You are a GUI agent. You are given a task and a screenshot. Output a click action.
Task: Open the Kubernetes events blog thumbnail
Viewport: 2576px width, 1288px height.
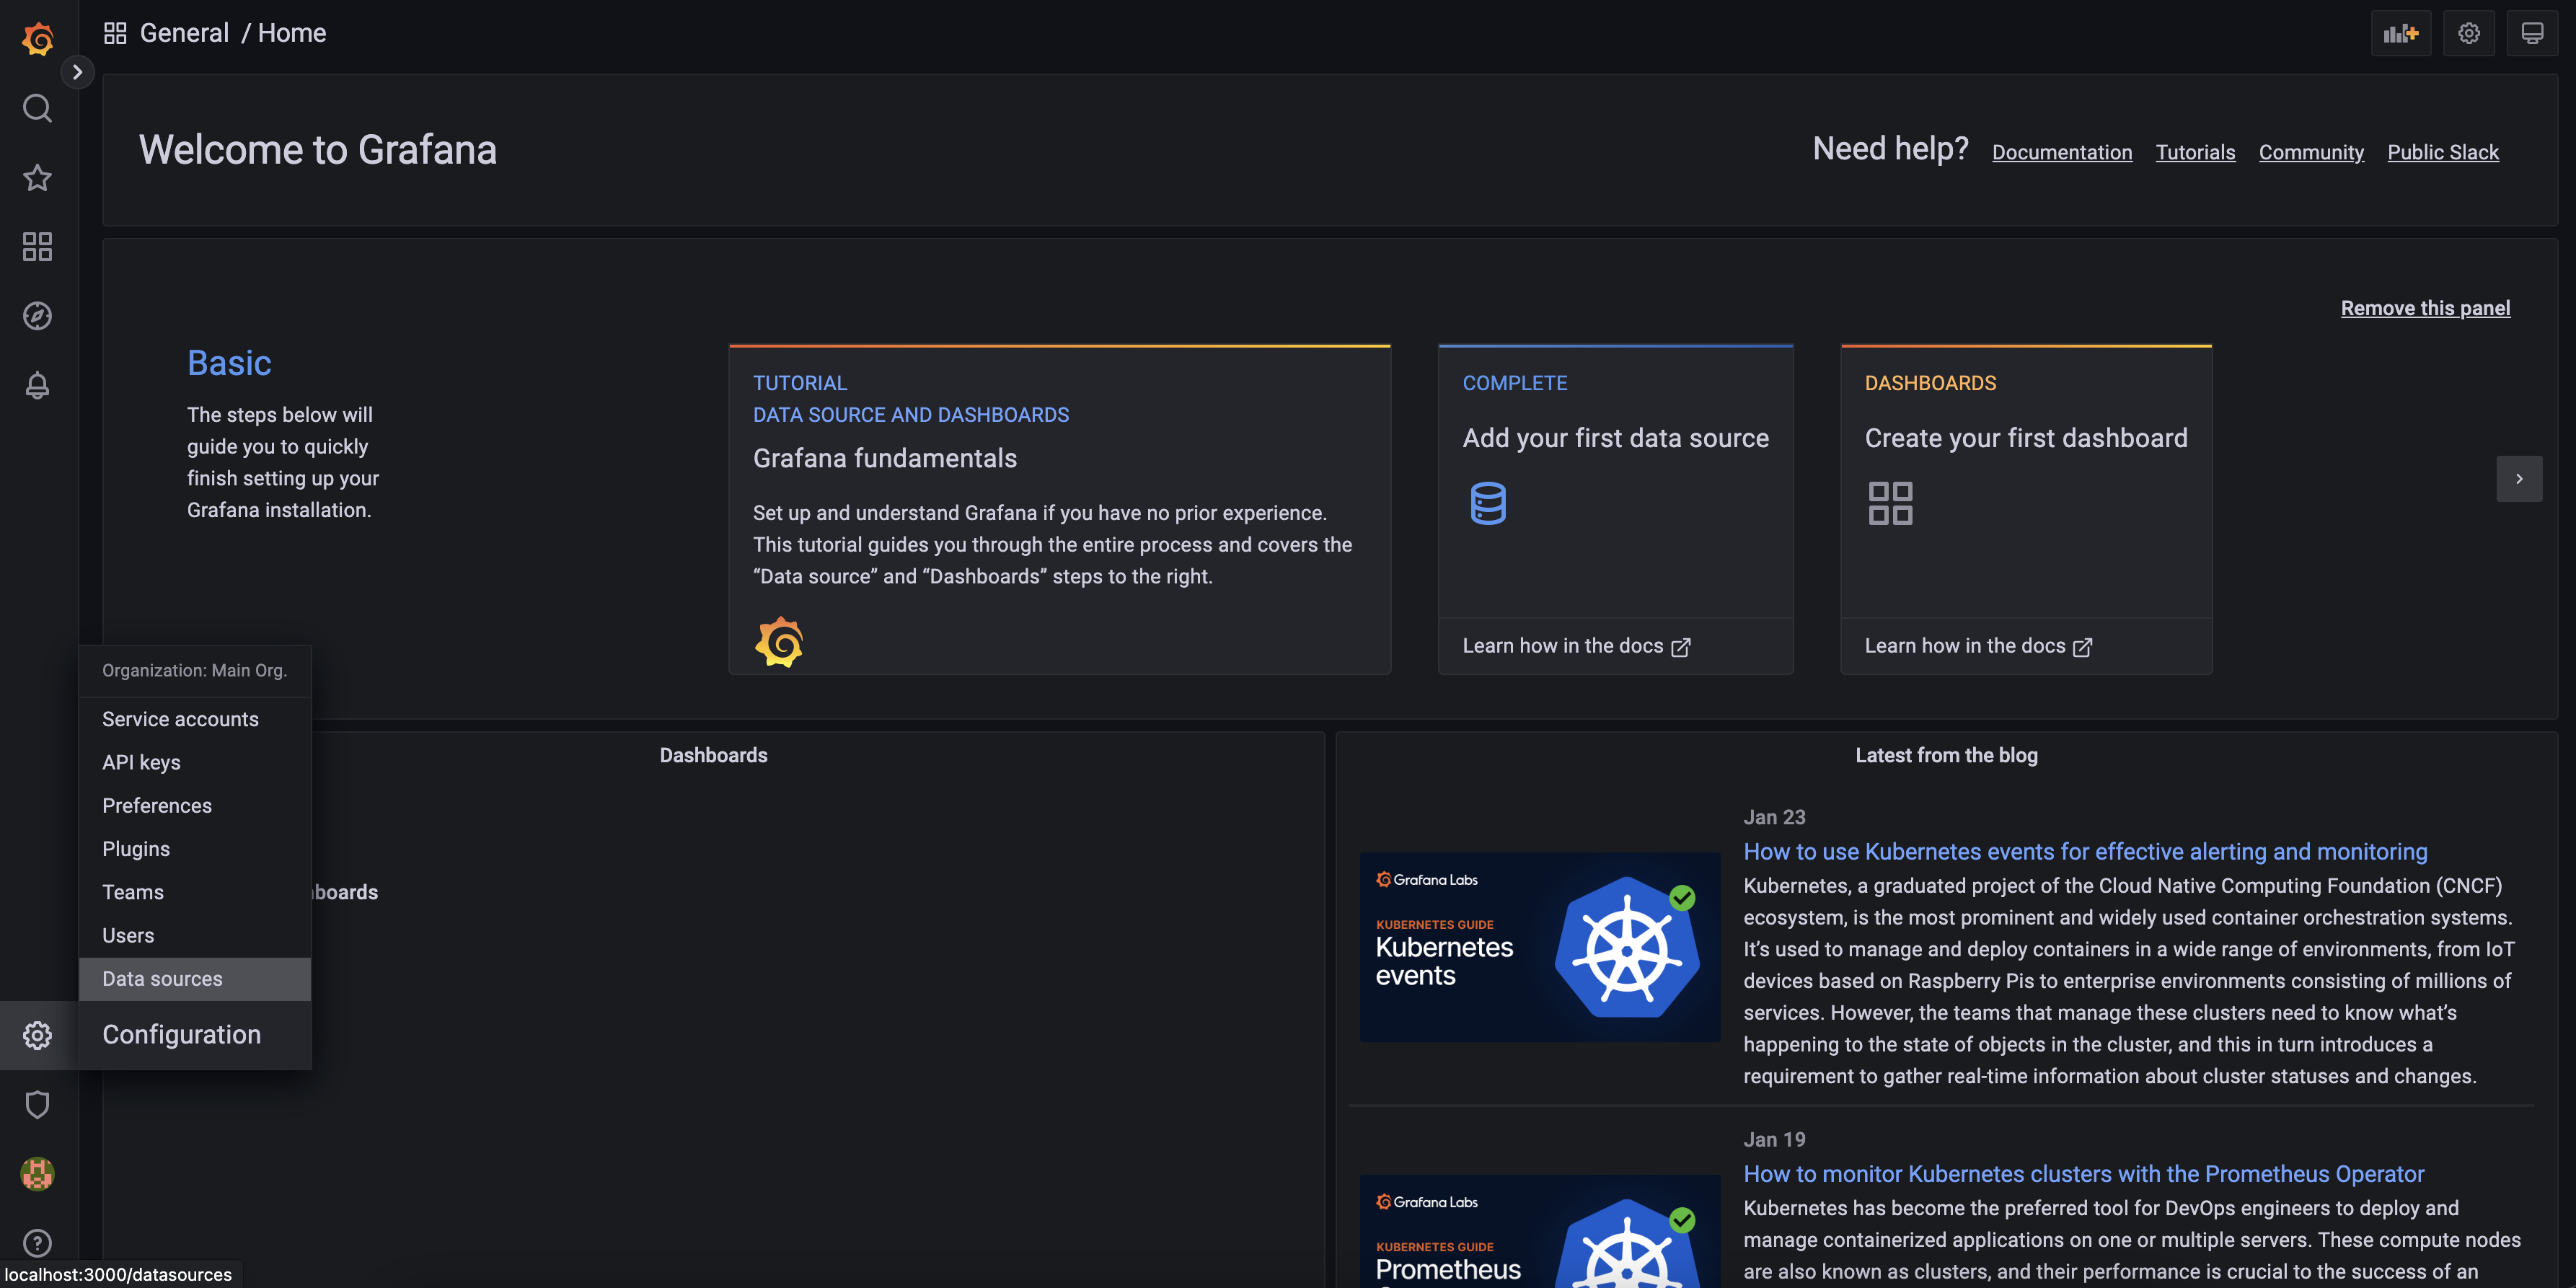click(1539, 946)
